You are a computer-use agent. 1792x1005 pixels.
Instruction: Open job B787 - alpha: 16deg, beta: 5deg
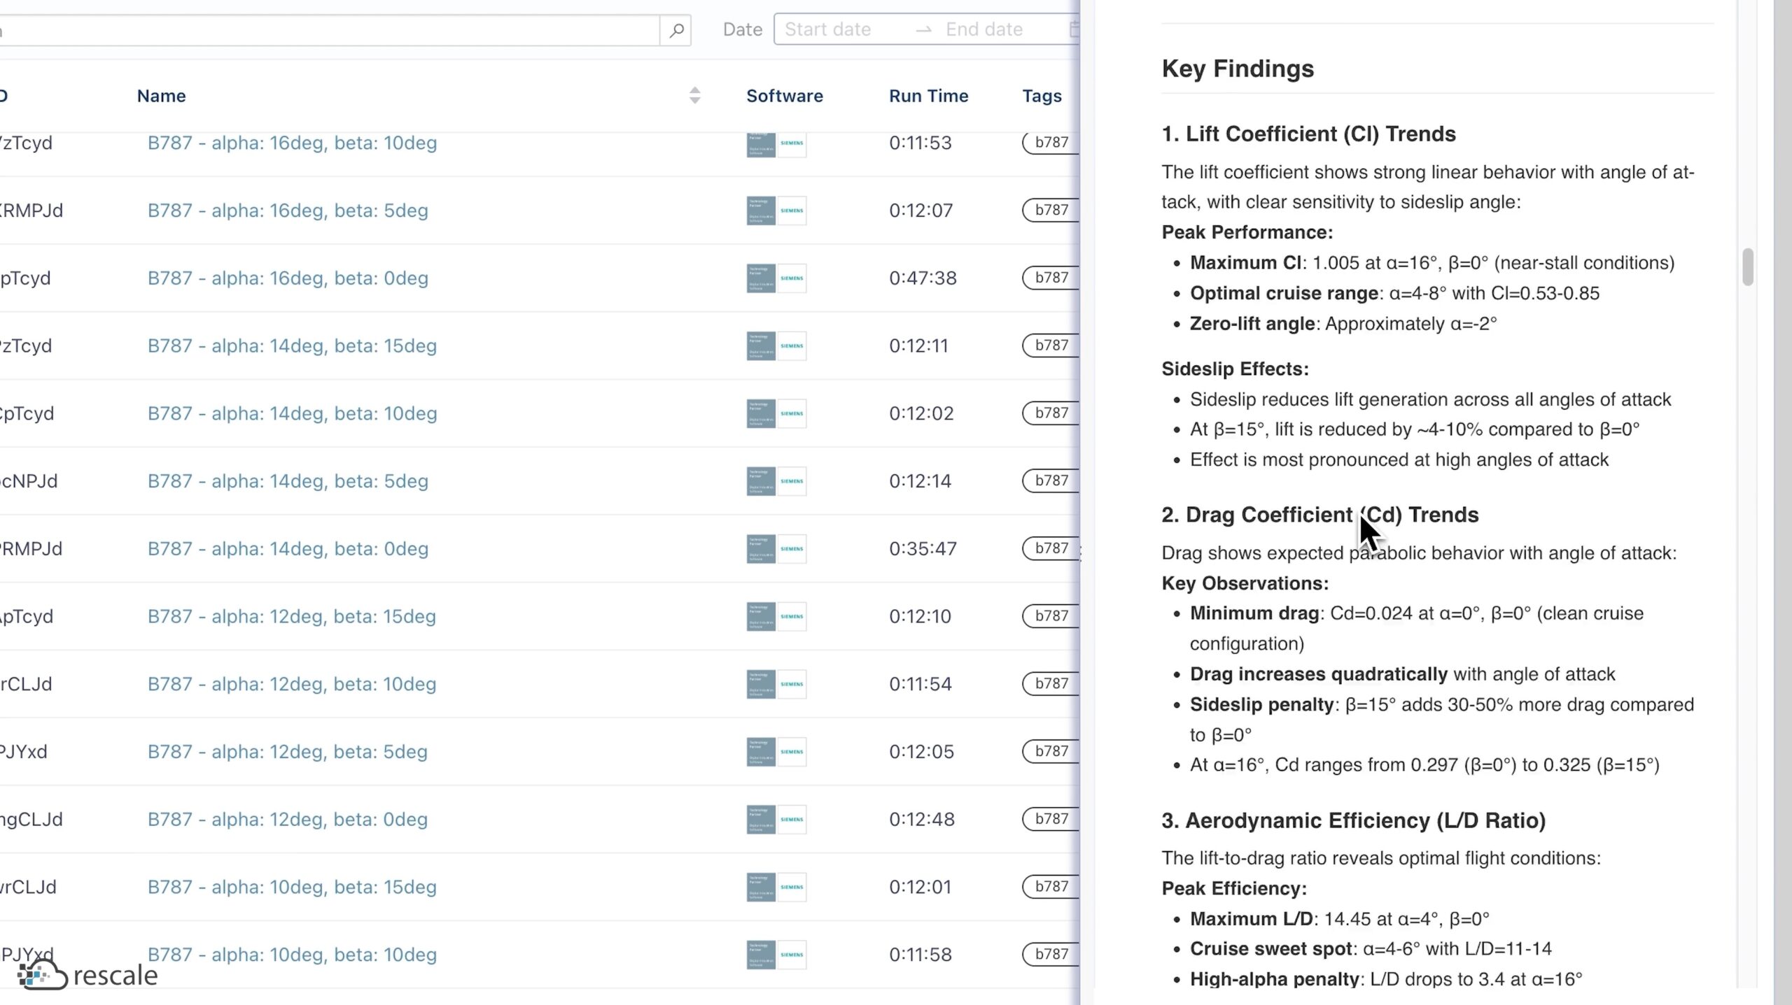tap(288, 211)
